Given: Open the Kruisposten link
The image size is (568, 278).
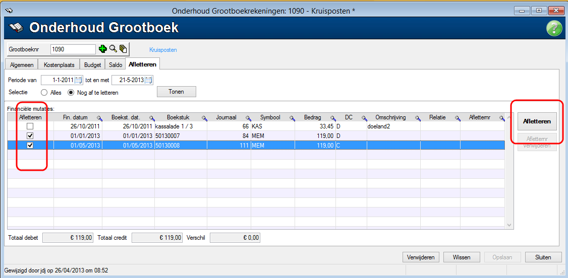Looking at the screenshot, I should (x=163, y=50).
